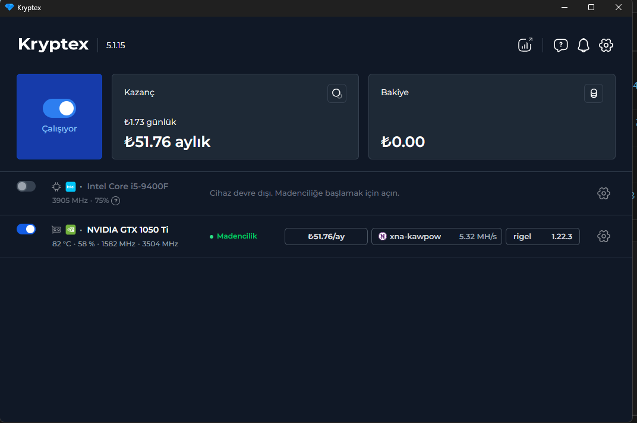Click the xna-kawpow algorithm button

tap(437, 236)
